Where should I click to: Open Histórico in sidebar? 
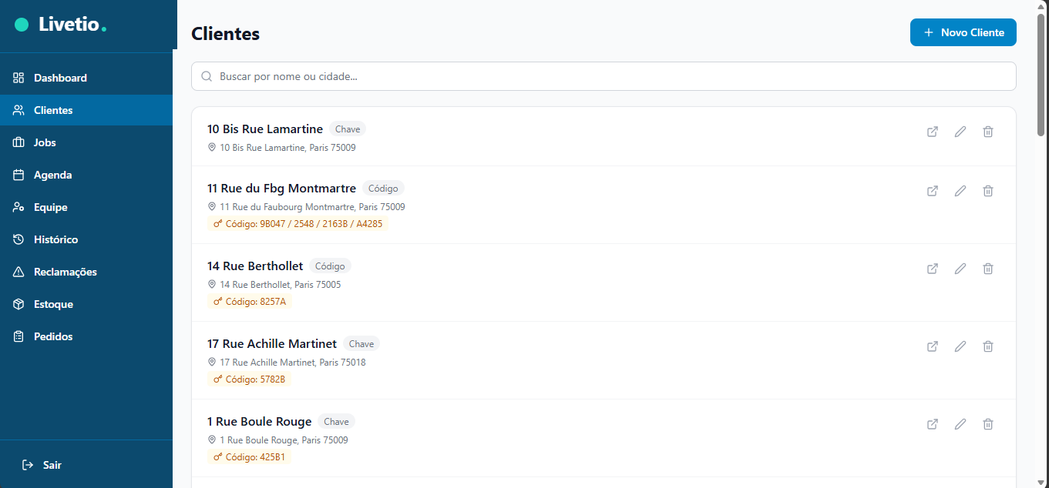tap(86, 239)
